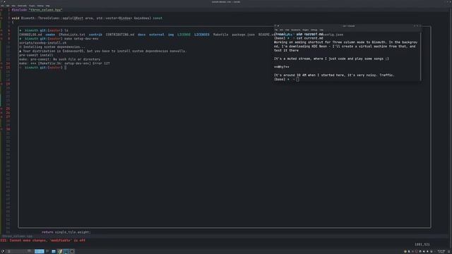Image resolution: width=452 pixels, height=254 pixels.
Task: Open the Plugins menu in the main Konsole window
Action: (x=32, y=6)
